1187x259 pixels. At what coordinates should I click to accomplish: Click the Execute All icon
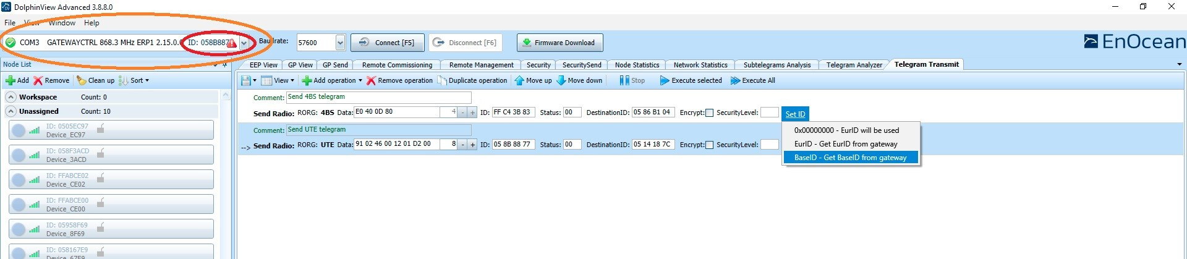735,80
